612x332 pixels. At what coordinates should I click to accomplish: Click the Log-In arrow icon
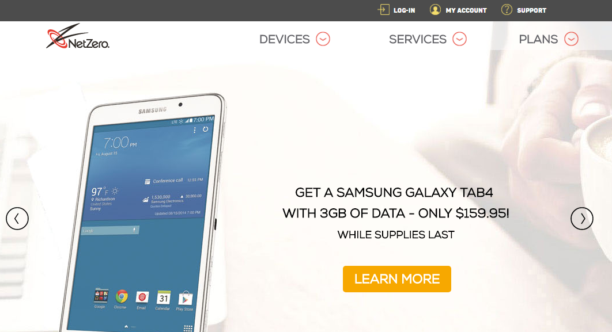coord(384,10)
